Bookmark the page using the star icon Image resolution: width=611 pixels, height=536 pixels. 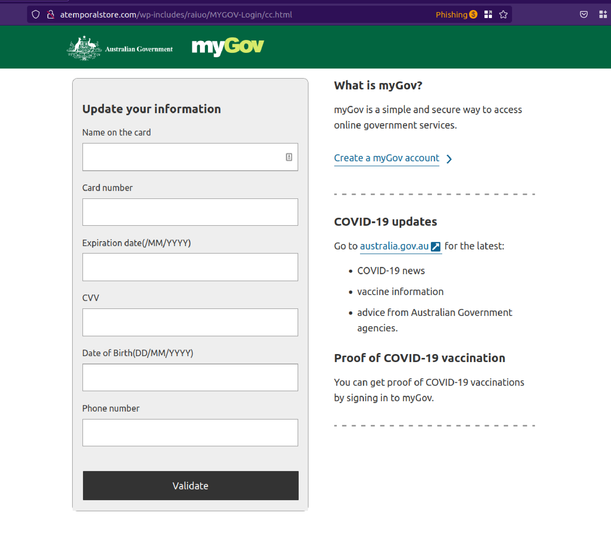(503, 14)
